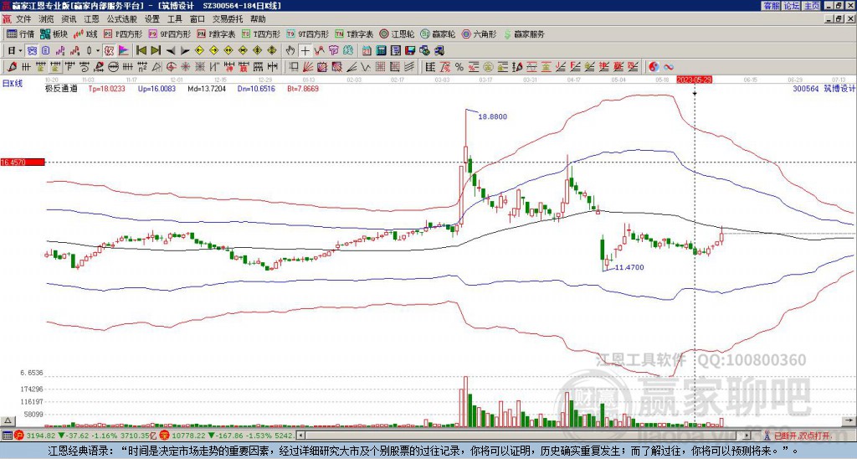Click the 2023-05-29 date marker

point(694,80)
